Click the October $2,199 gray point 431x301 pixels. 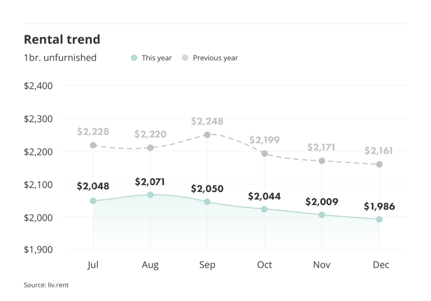click(x=264, y=154)
